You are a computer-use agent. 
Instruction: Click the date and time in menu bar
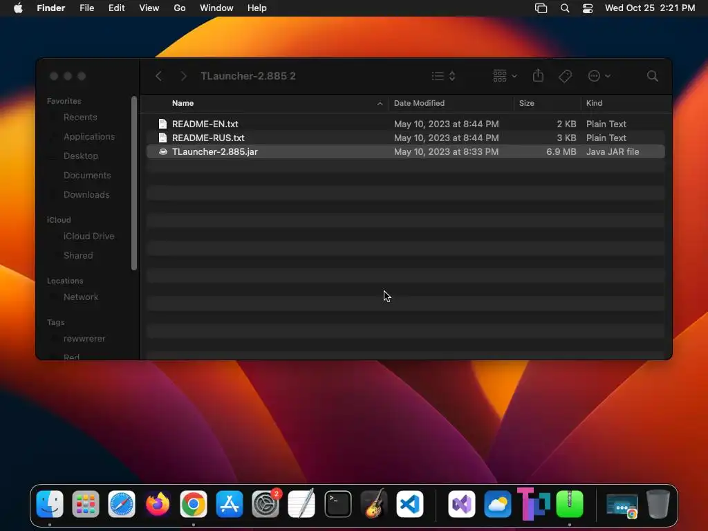[x=650, y=8]
